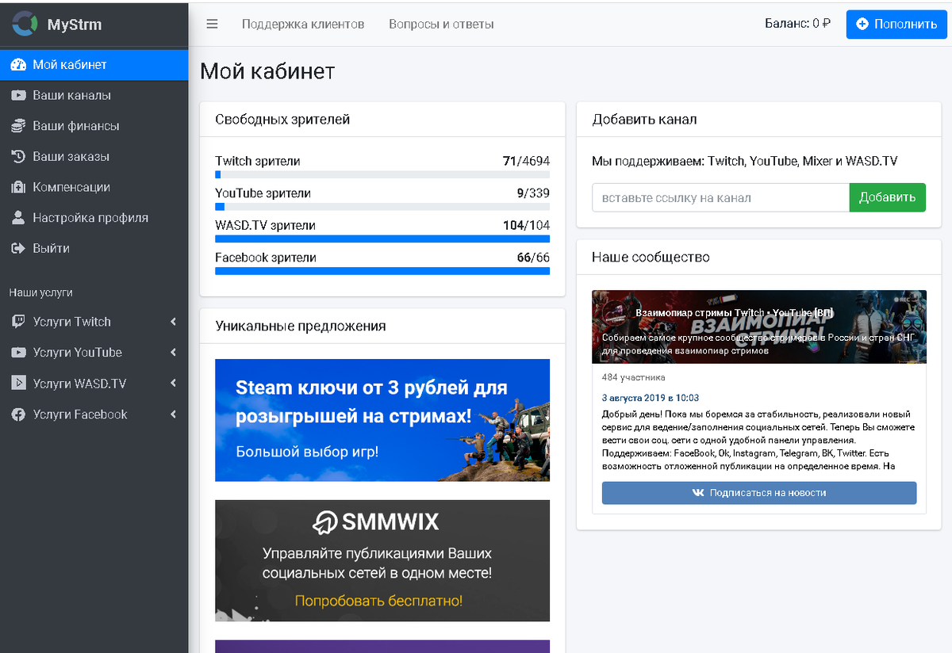Click Twitch icon in services list
Viewport: 952px width, 653px height.
[18, 322]
